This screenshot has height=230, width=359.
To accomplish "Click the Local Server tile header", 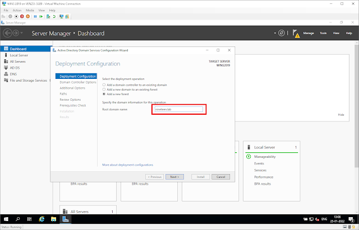I will [x=271, y=147].
